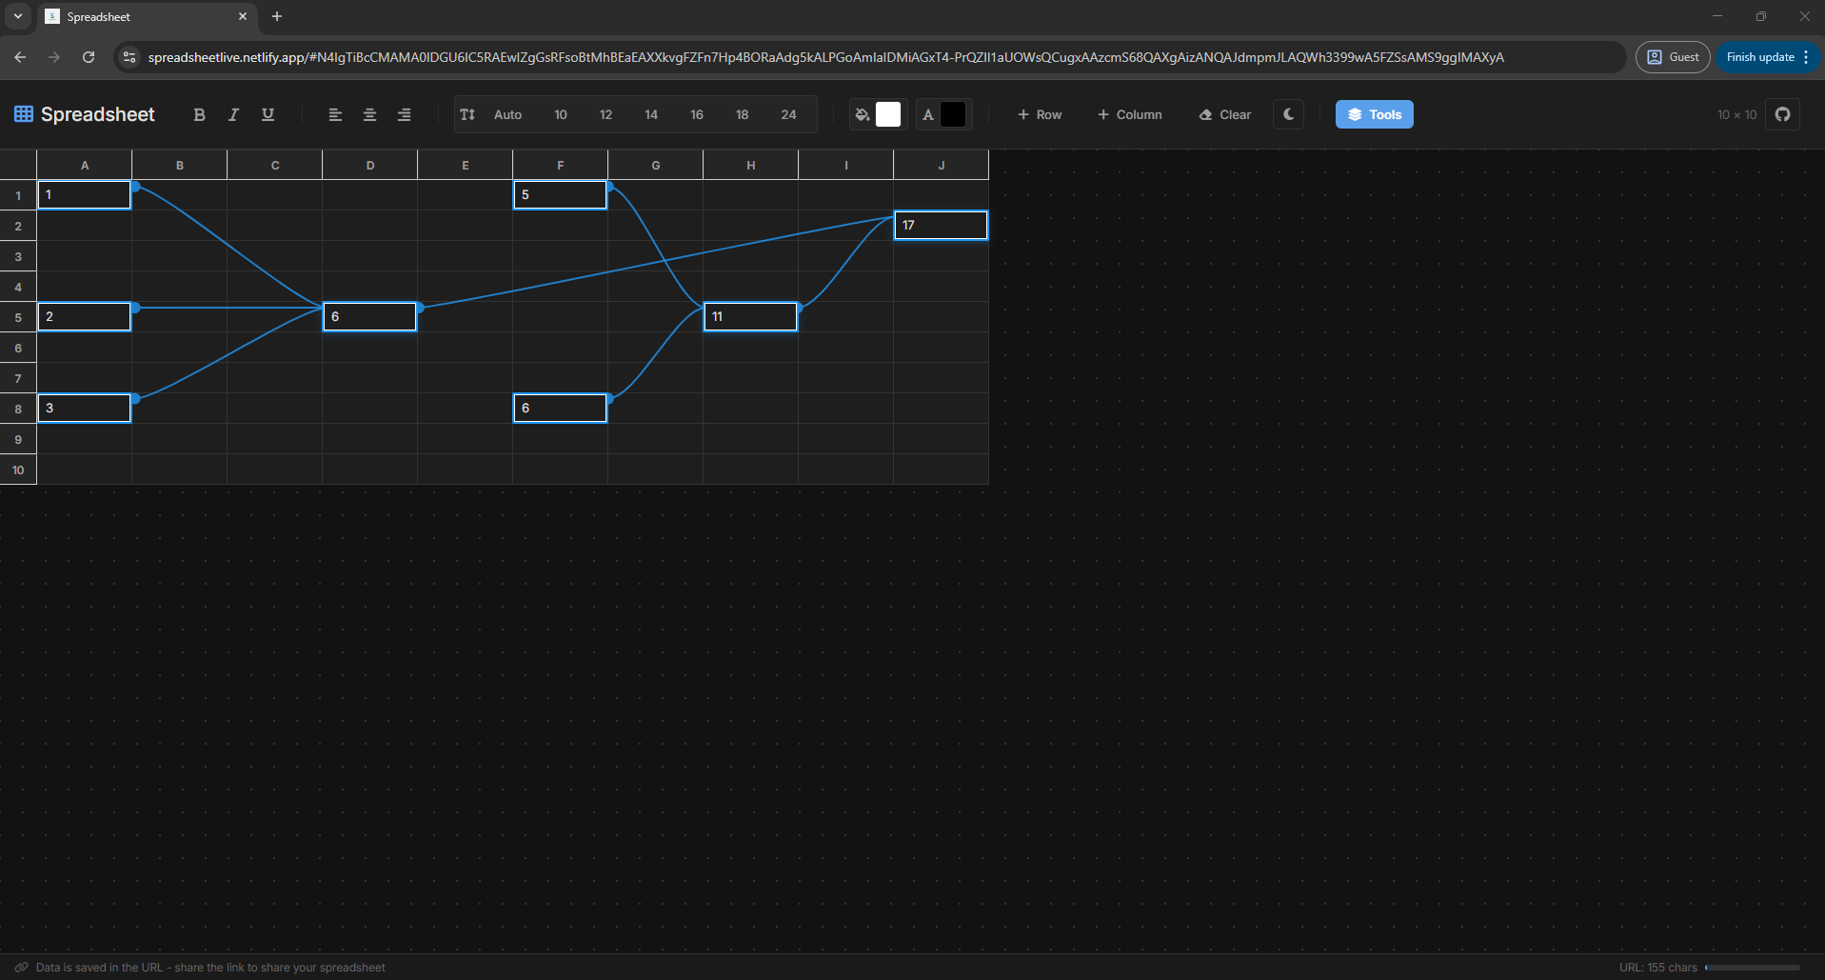Select cell F8 containing 6

pos(561,408)
